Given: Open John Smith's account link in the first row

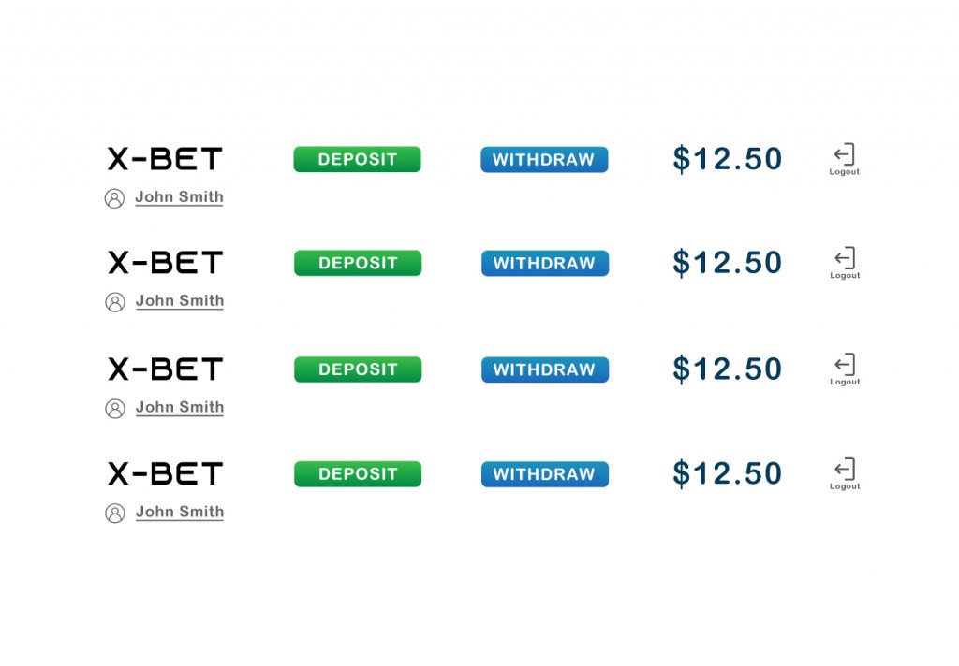Looking at the screenshot, I should pyautogui.click(x=180, y=197).
